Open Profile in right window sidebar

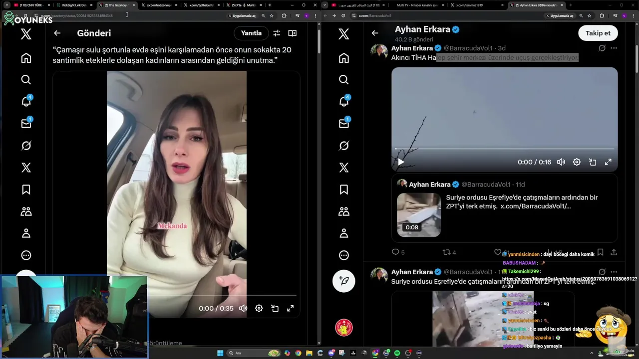click(344, 233)
